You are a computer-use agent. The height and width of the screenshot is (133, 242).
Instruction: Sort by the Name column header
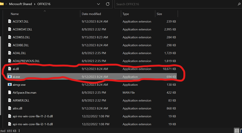pyautogui.click(x=15, y=14)
